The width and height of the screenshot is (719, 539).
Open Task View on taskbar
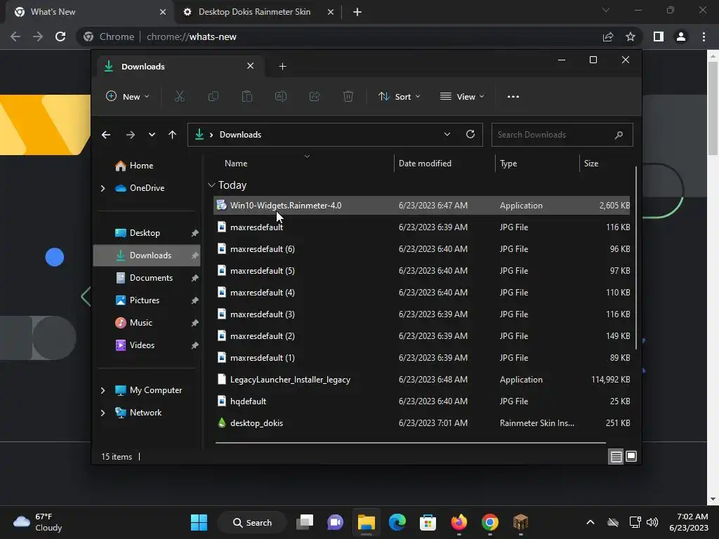305,522
